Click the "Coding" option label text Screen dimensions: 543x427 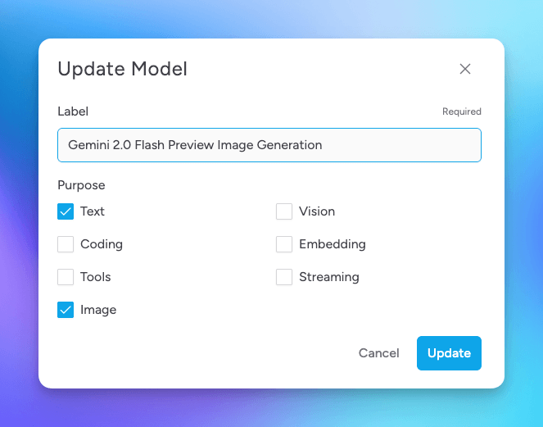coord(102,244)
